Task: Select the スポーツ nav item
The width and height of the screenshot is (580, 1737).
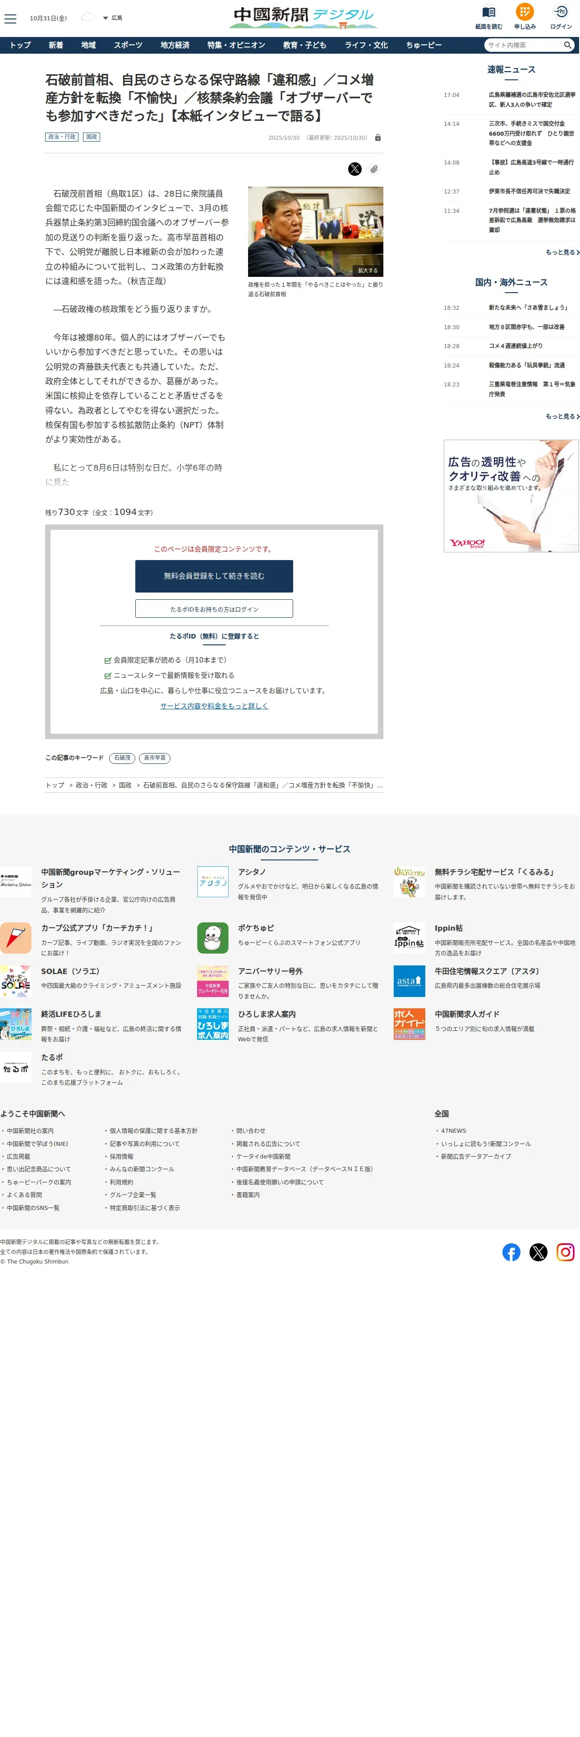Action: click(128, 45)
